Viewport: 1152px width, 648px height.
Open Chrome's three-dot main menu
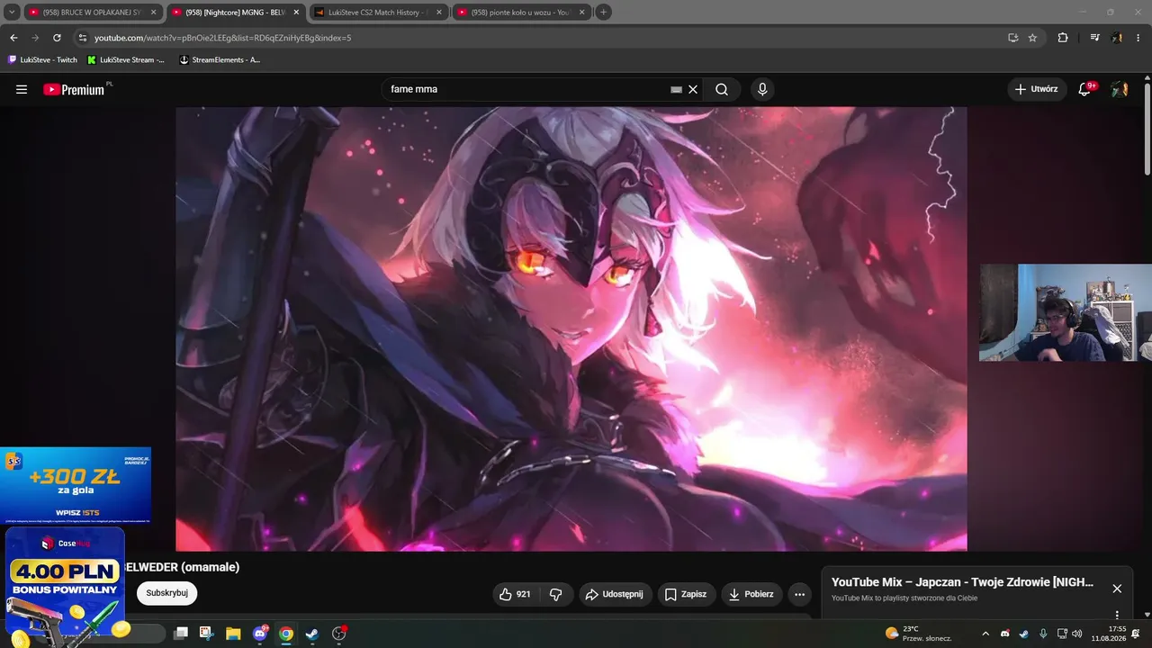[x=1138, y=38]
